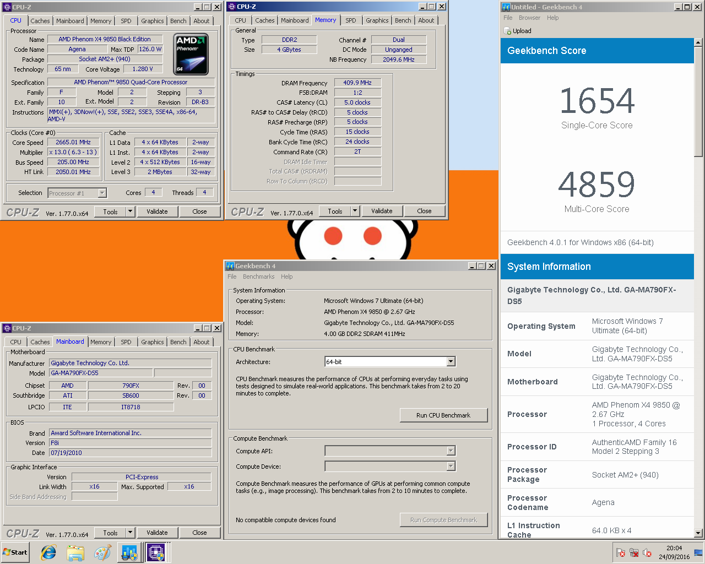705x564 pixels.
Task: Expand the Processor #1 selection dropdown
Action: pyautogui.click(x=102, y=193)
